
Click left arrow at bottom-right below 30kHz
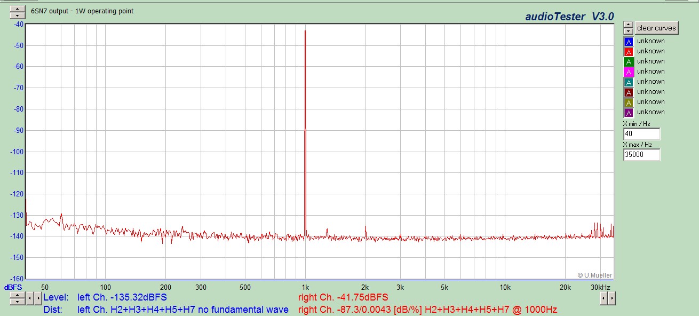603,298
